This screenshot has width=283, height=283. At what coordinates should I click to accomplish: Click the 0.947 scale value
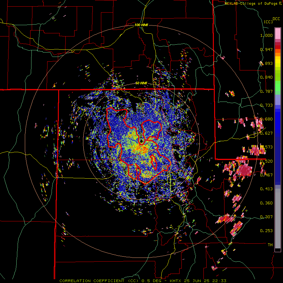(266, 49)
